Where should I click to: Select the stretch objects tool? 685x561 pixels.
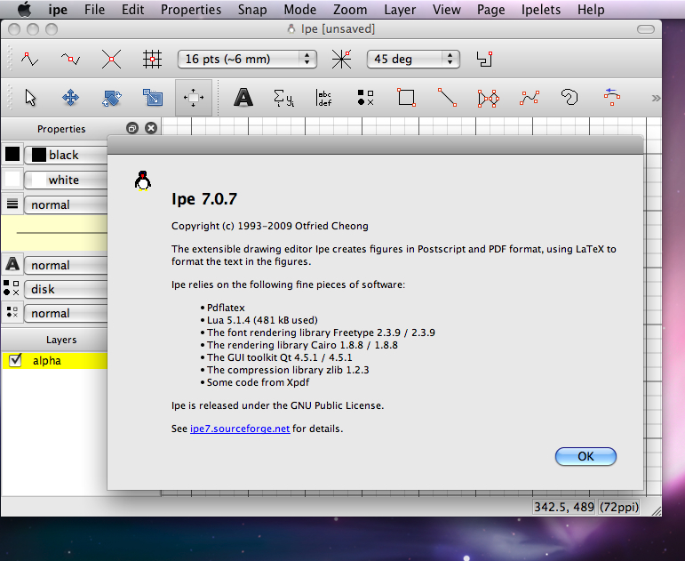153,98
